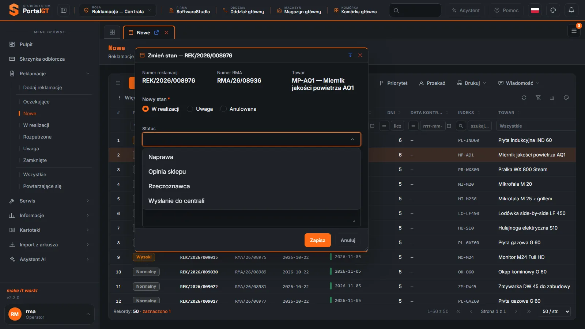Open Dodaj reklamację in sidebar
The image size is (585, 329).
(x=42, y=88)
